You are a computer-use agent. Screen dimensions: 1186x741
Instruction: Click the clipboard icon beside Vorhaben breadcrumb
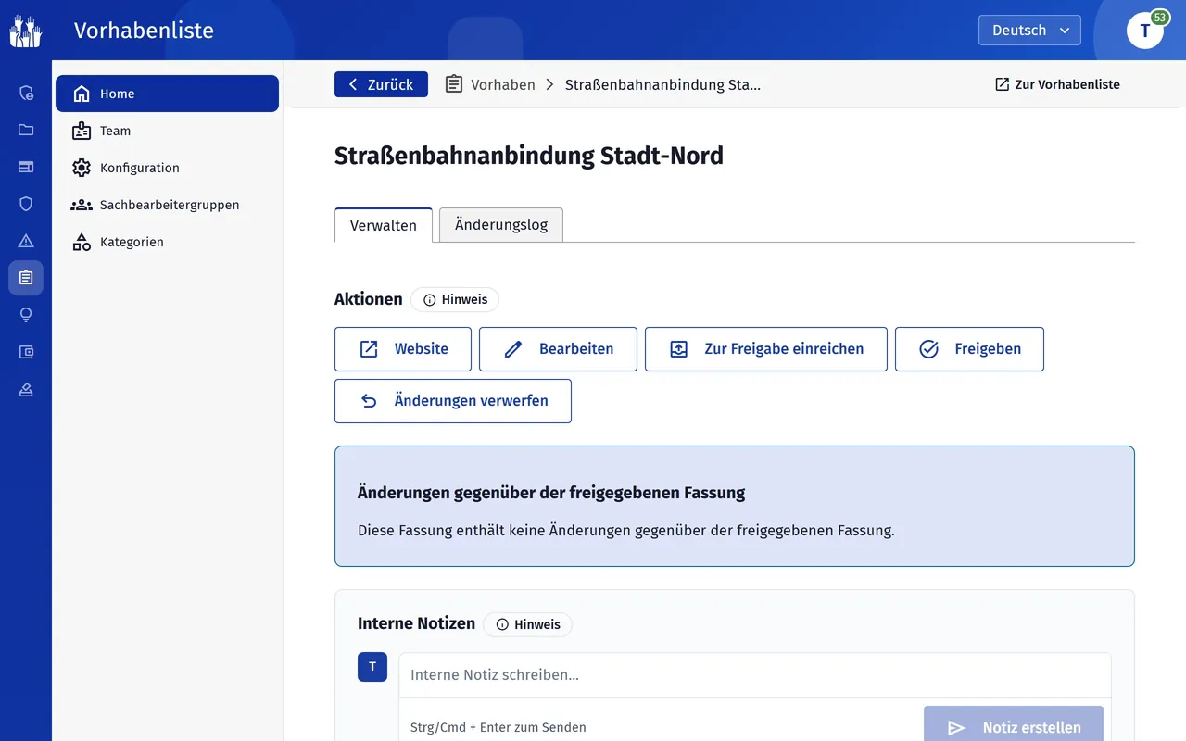click(x=454, y=84)
